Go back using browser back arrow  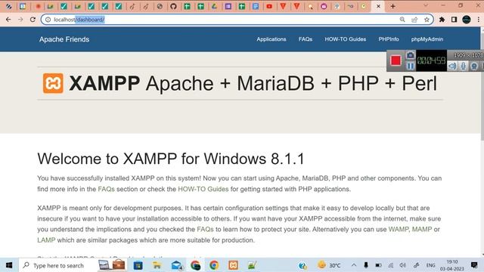tap(8, 20)
